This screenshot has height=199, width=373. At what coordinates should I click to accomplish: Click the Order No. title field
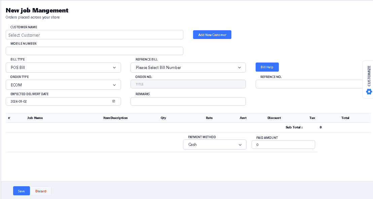tap(188, 84)
